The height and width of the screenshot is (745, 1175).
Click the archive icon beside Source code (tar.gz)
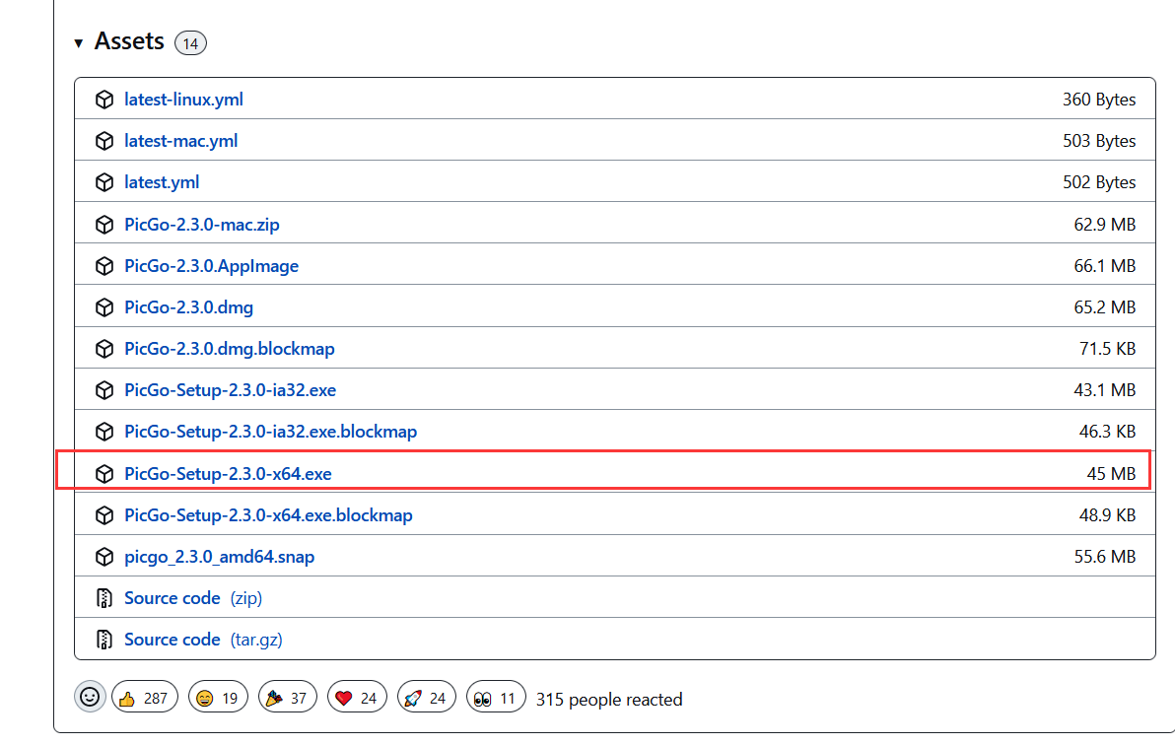pos(104,640)
